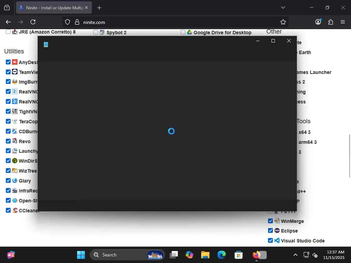351x263 pixels.
Task: Uncheck the ImgBurn checkbox
Action: [8, 82]
